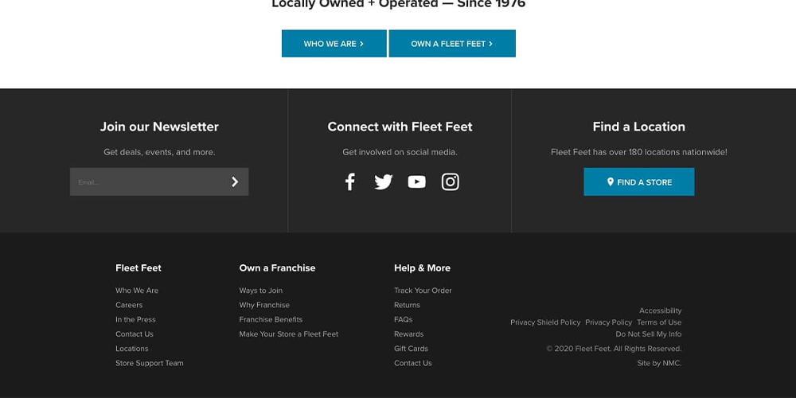Open Make Your Store a Fleet Feet link
Viewport: 796px width, 398px height.
(x=289, y=334)
